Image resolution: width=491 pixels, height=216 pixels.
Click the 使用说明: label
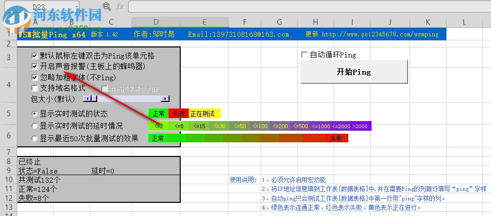243,180
